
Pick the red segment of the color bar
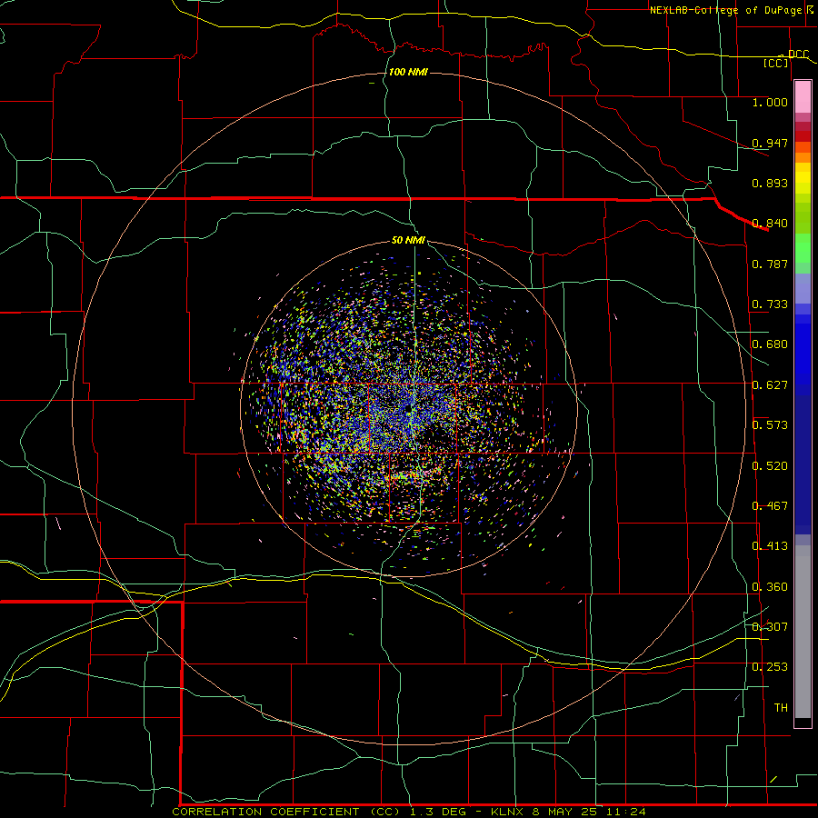click(803, 135)
